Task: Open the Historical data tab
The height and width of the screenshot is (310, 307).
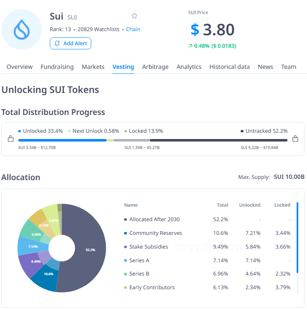Action: (x=229, y=67)
